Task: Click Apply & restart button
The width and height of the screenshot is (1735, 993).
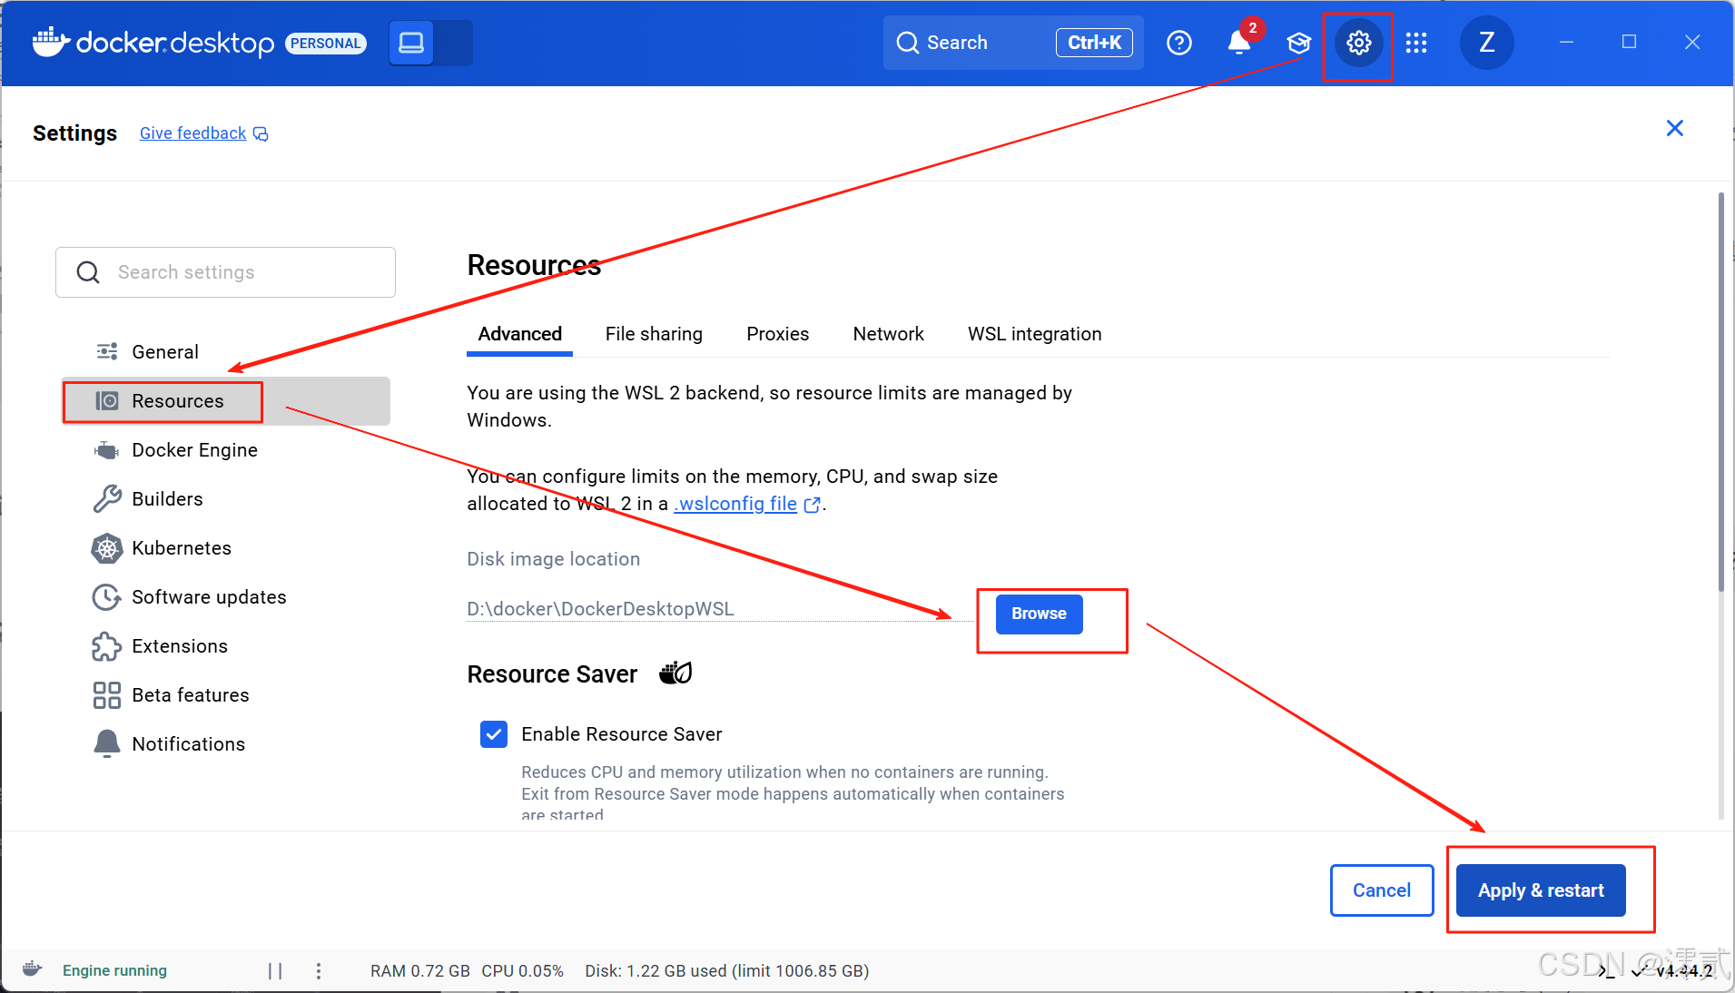Action: pyautogui.click(x=1541, y=890)
